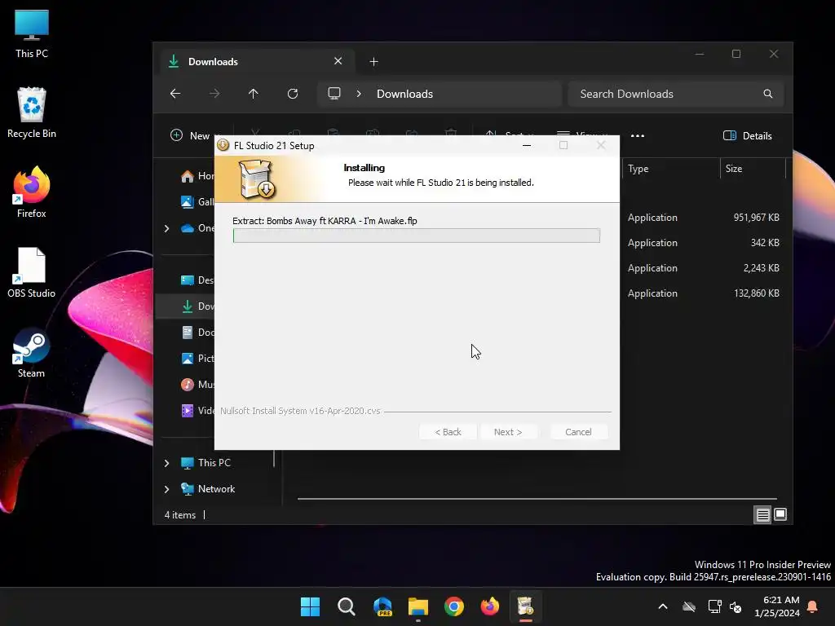Open the Windows Start menu
Image resolution: width=835 pixels, height=626 pixels.
pyautogui.click(x=310, y=606)
